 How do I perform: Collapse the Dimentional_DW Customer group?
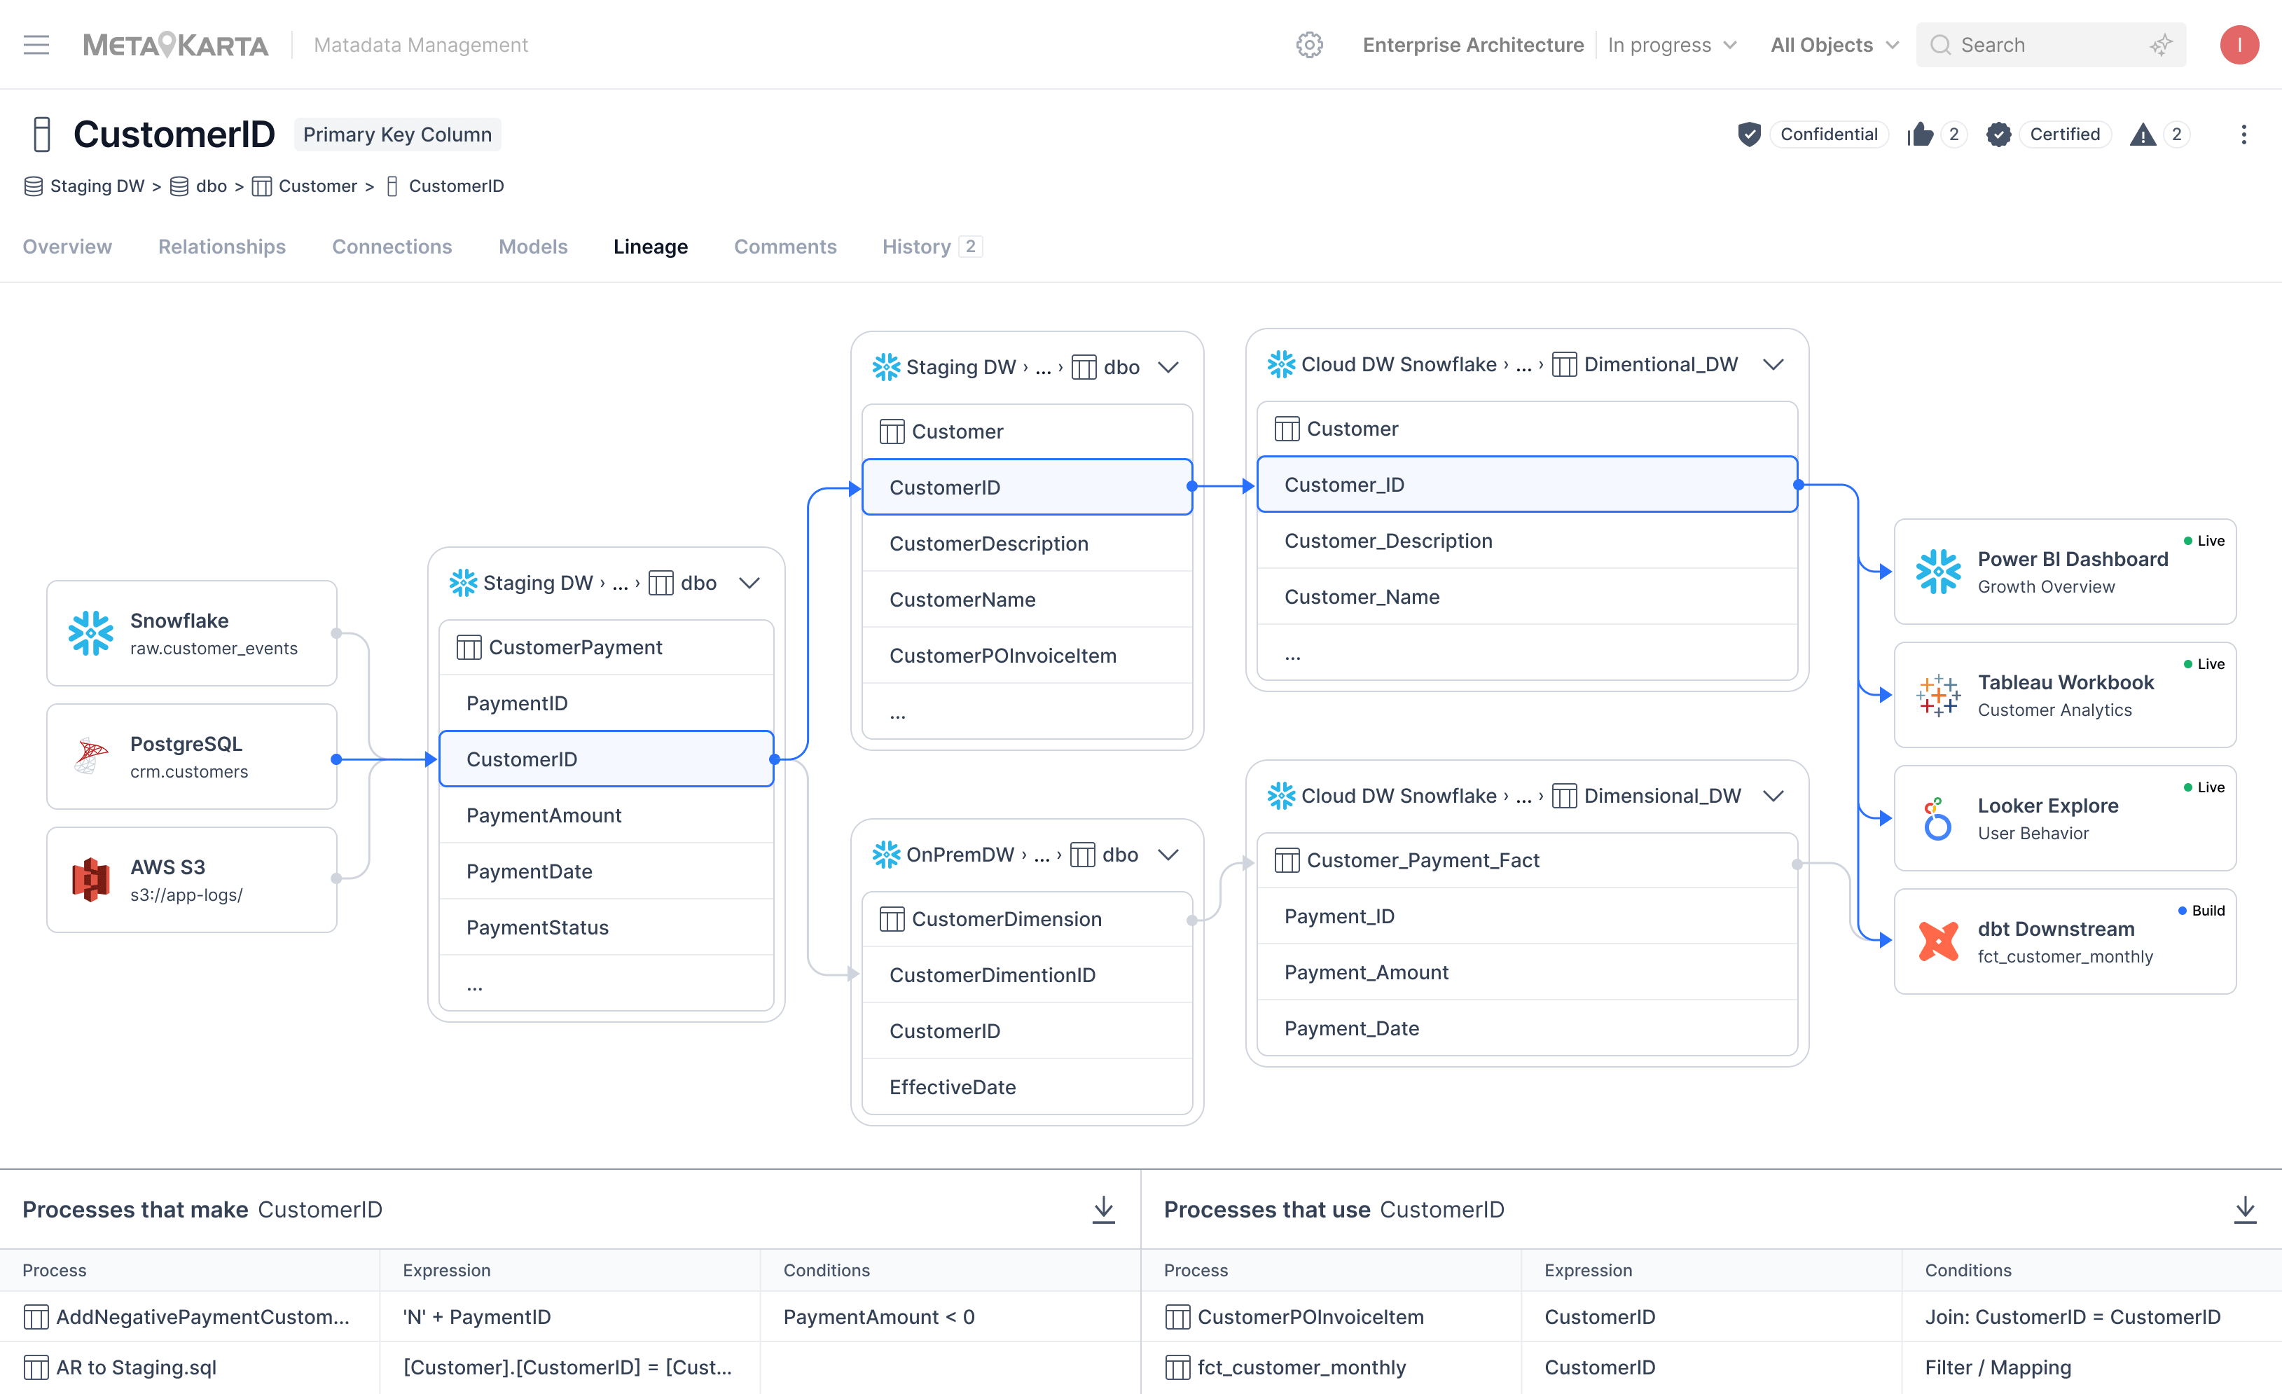[x=1773, y=364]
